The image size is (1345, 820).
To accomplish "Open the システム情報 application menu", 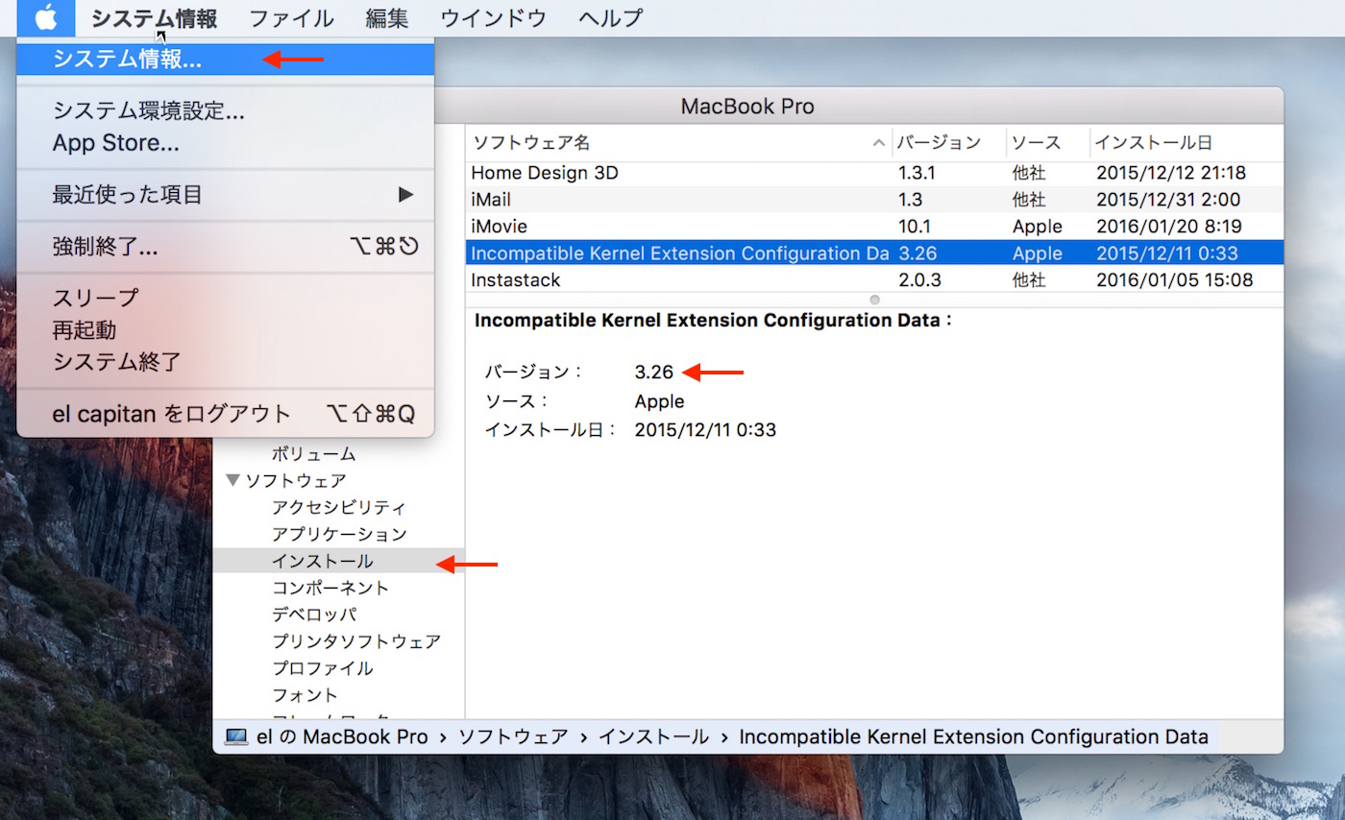I will click(x=154, y=17).
